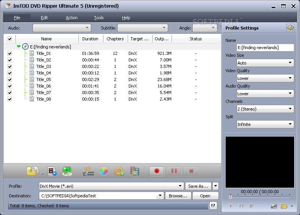Sort by the Duration column header
Screen dimensions: 300x215
click(x=90, y=39)
